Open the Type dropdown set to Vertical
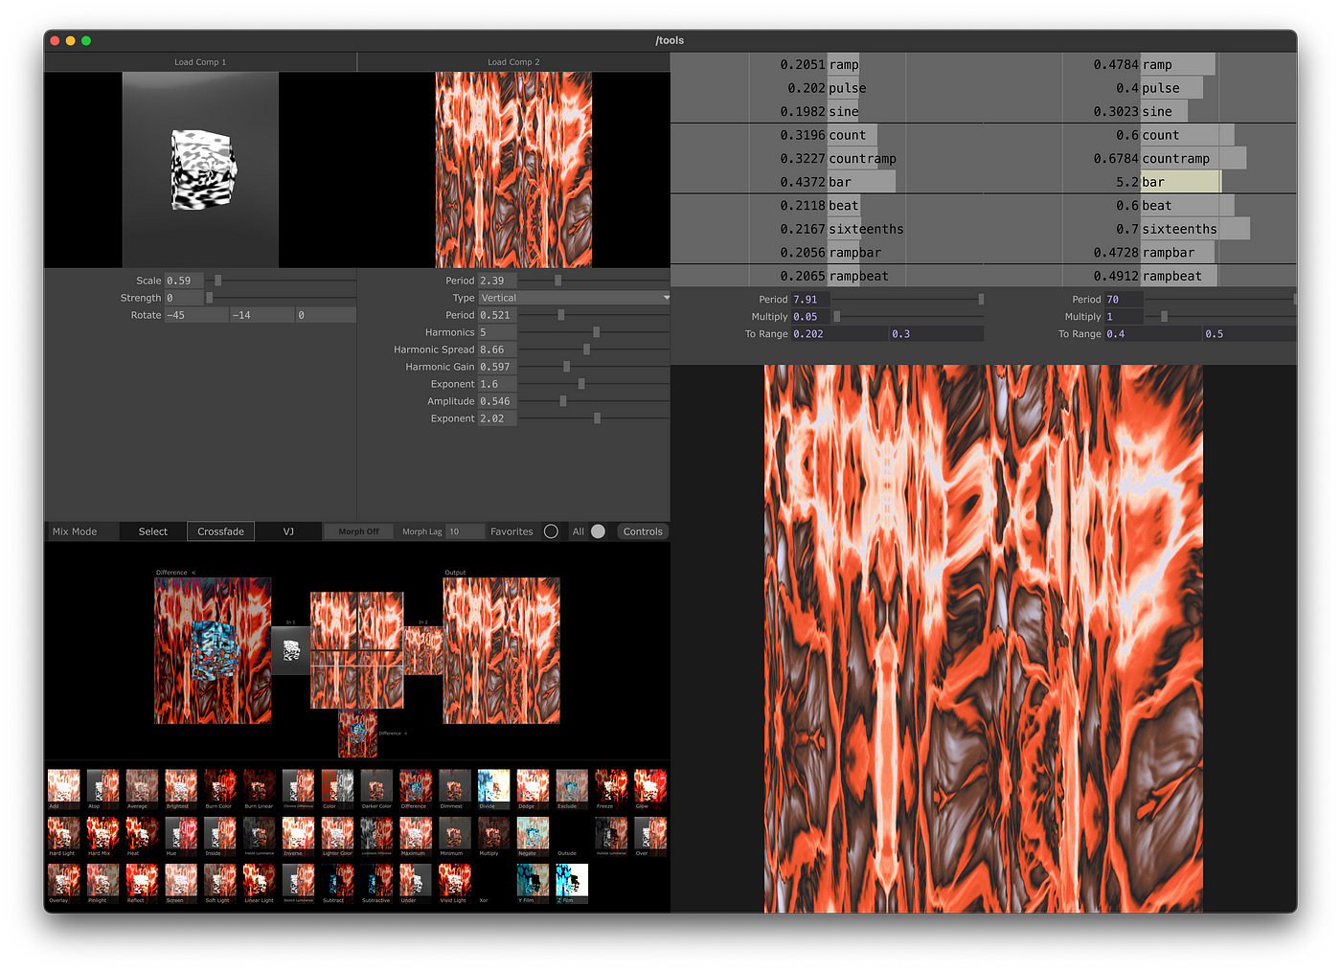 pyautogui.click(x=573, y=298)
